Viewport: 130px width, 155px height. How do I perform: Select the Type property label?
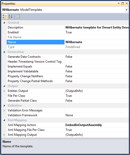(11, 47)
